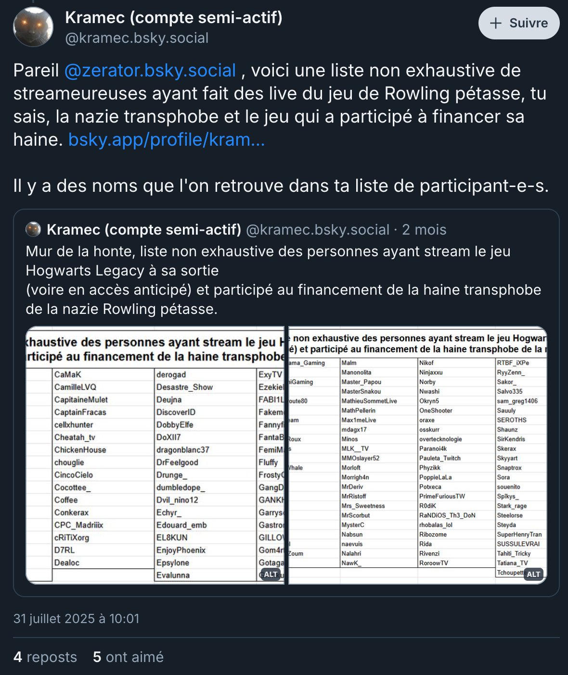Open the quoted post's '2 mois' timestamp
This screenshot has width=568, height=675.
coord(424,229)
